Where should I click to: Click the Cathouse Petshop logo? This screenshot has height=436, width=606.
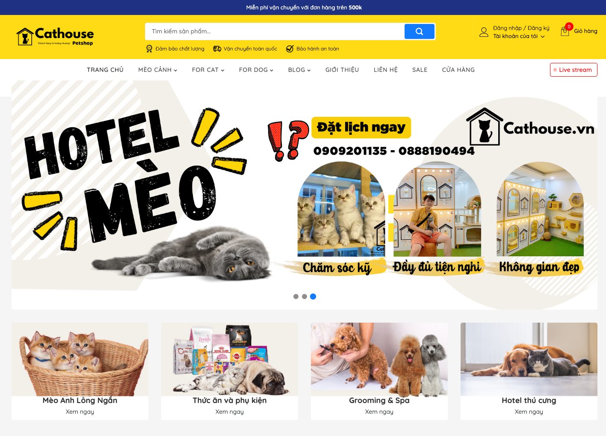point(55,36)
